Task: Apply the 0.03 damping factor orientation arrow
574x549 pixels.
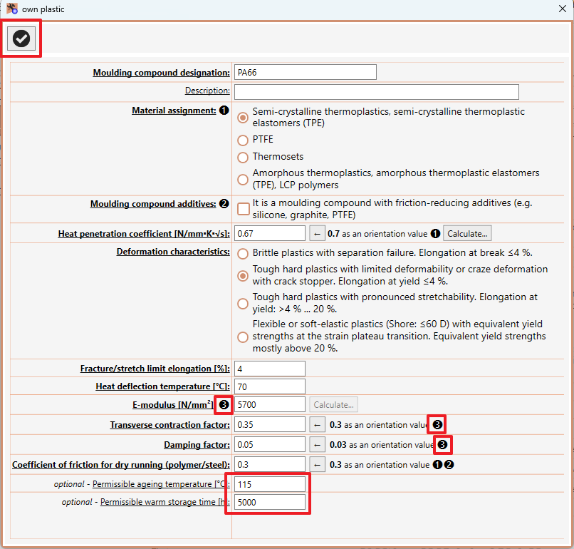Action: (317, 445)
